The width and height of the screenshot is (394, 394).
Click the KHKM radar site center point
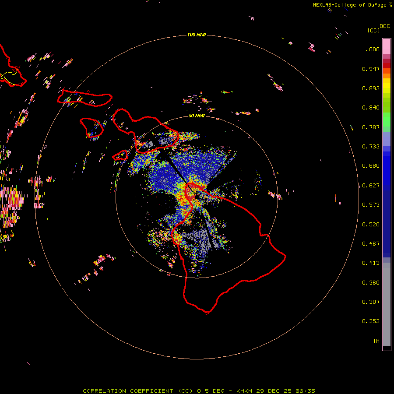[196, 197]
